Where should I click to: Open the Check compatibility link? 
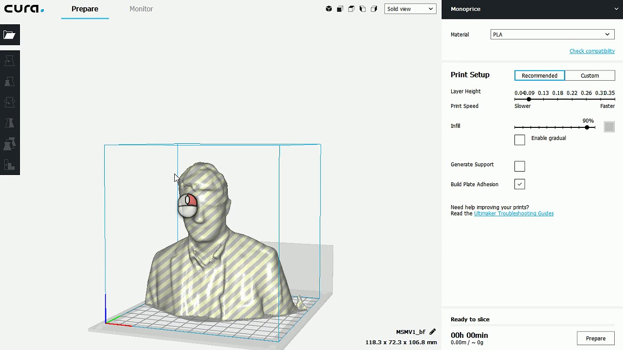click(592, 51)
